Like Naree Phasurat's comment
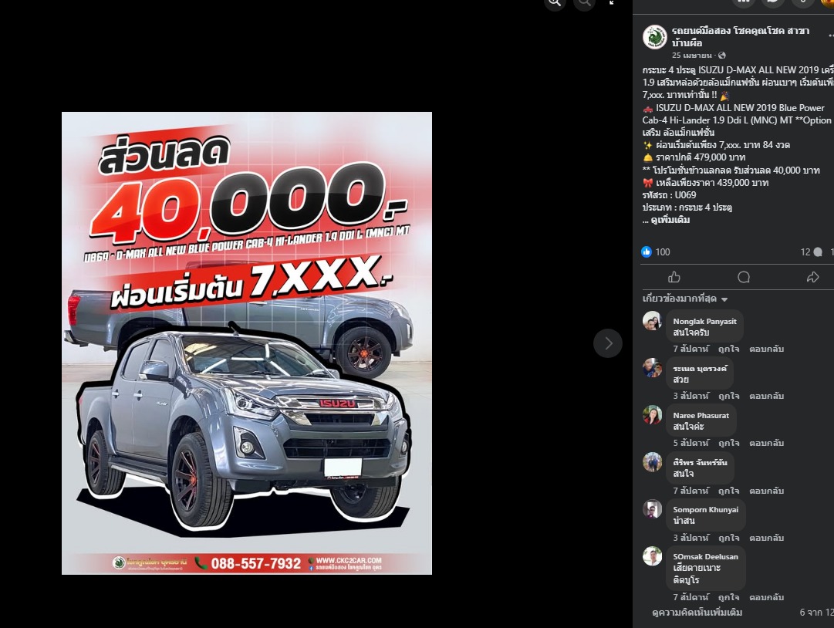834x628 pixels. coord(728,443)
